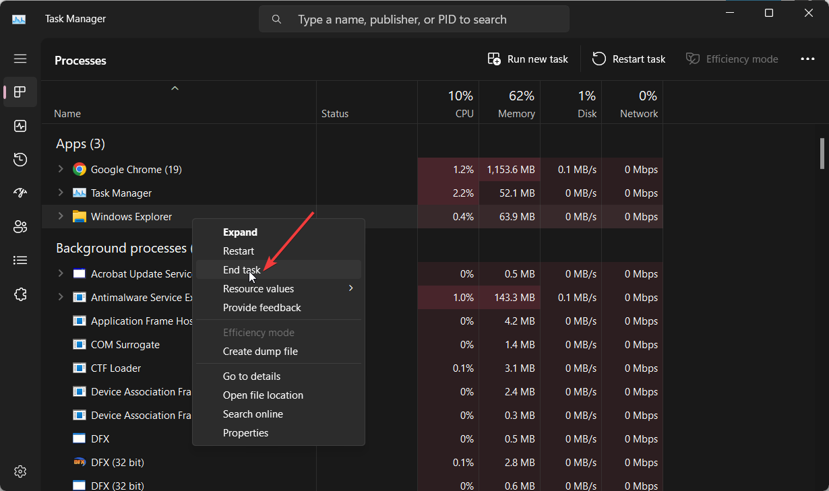Click the Task Manager process row icon
This screenshot has height=491, width=829.
[80, 193]
